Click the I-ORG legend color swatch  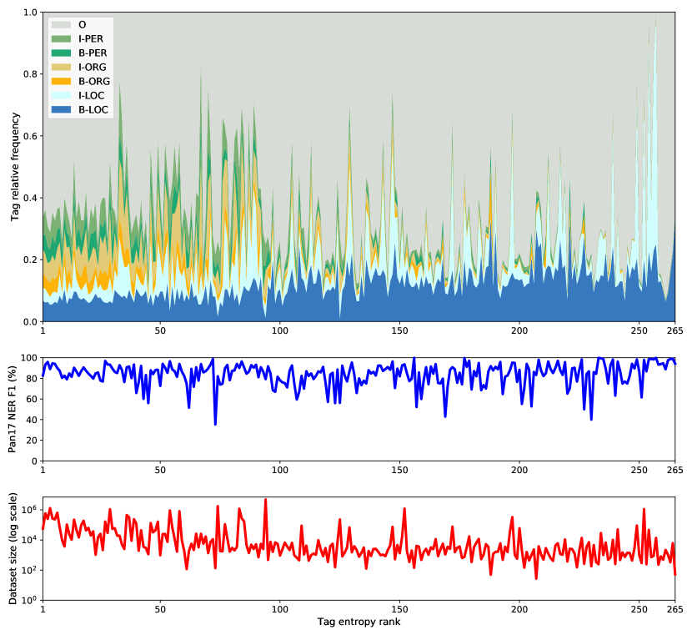[60, 68]
